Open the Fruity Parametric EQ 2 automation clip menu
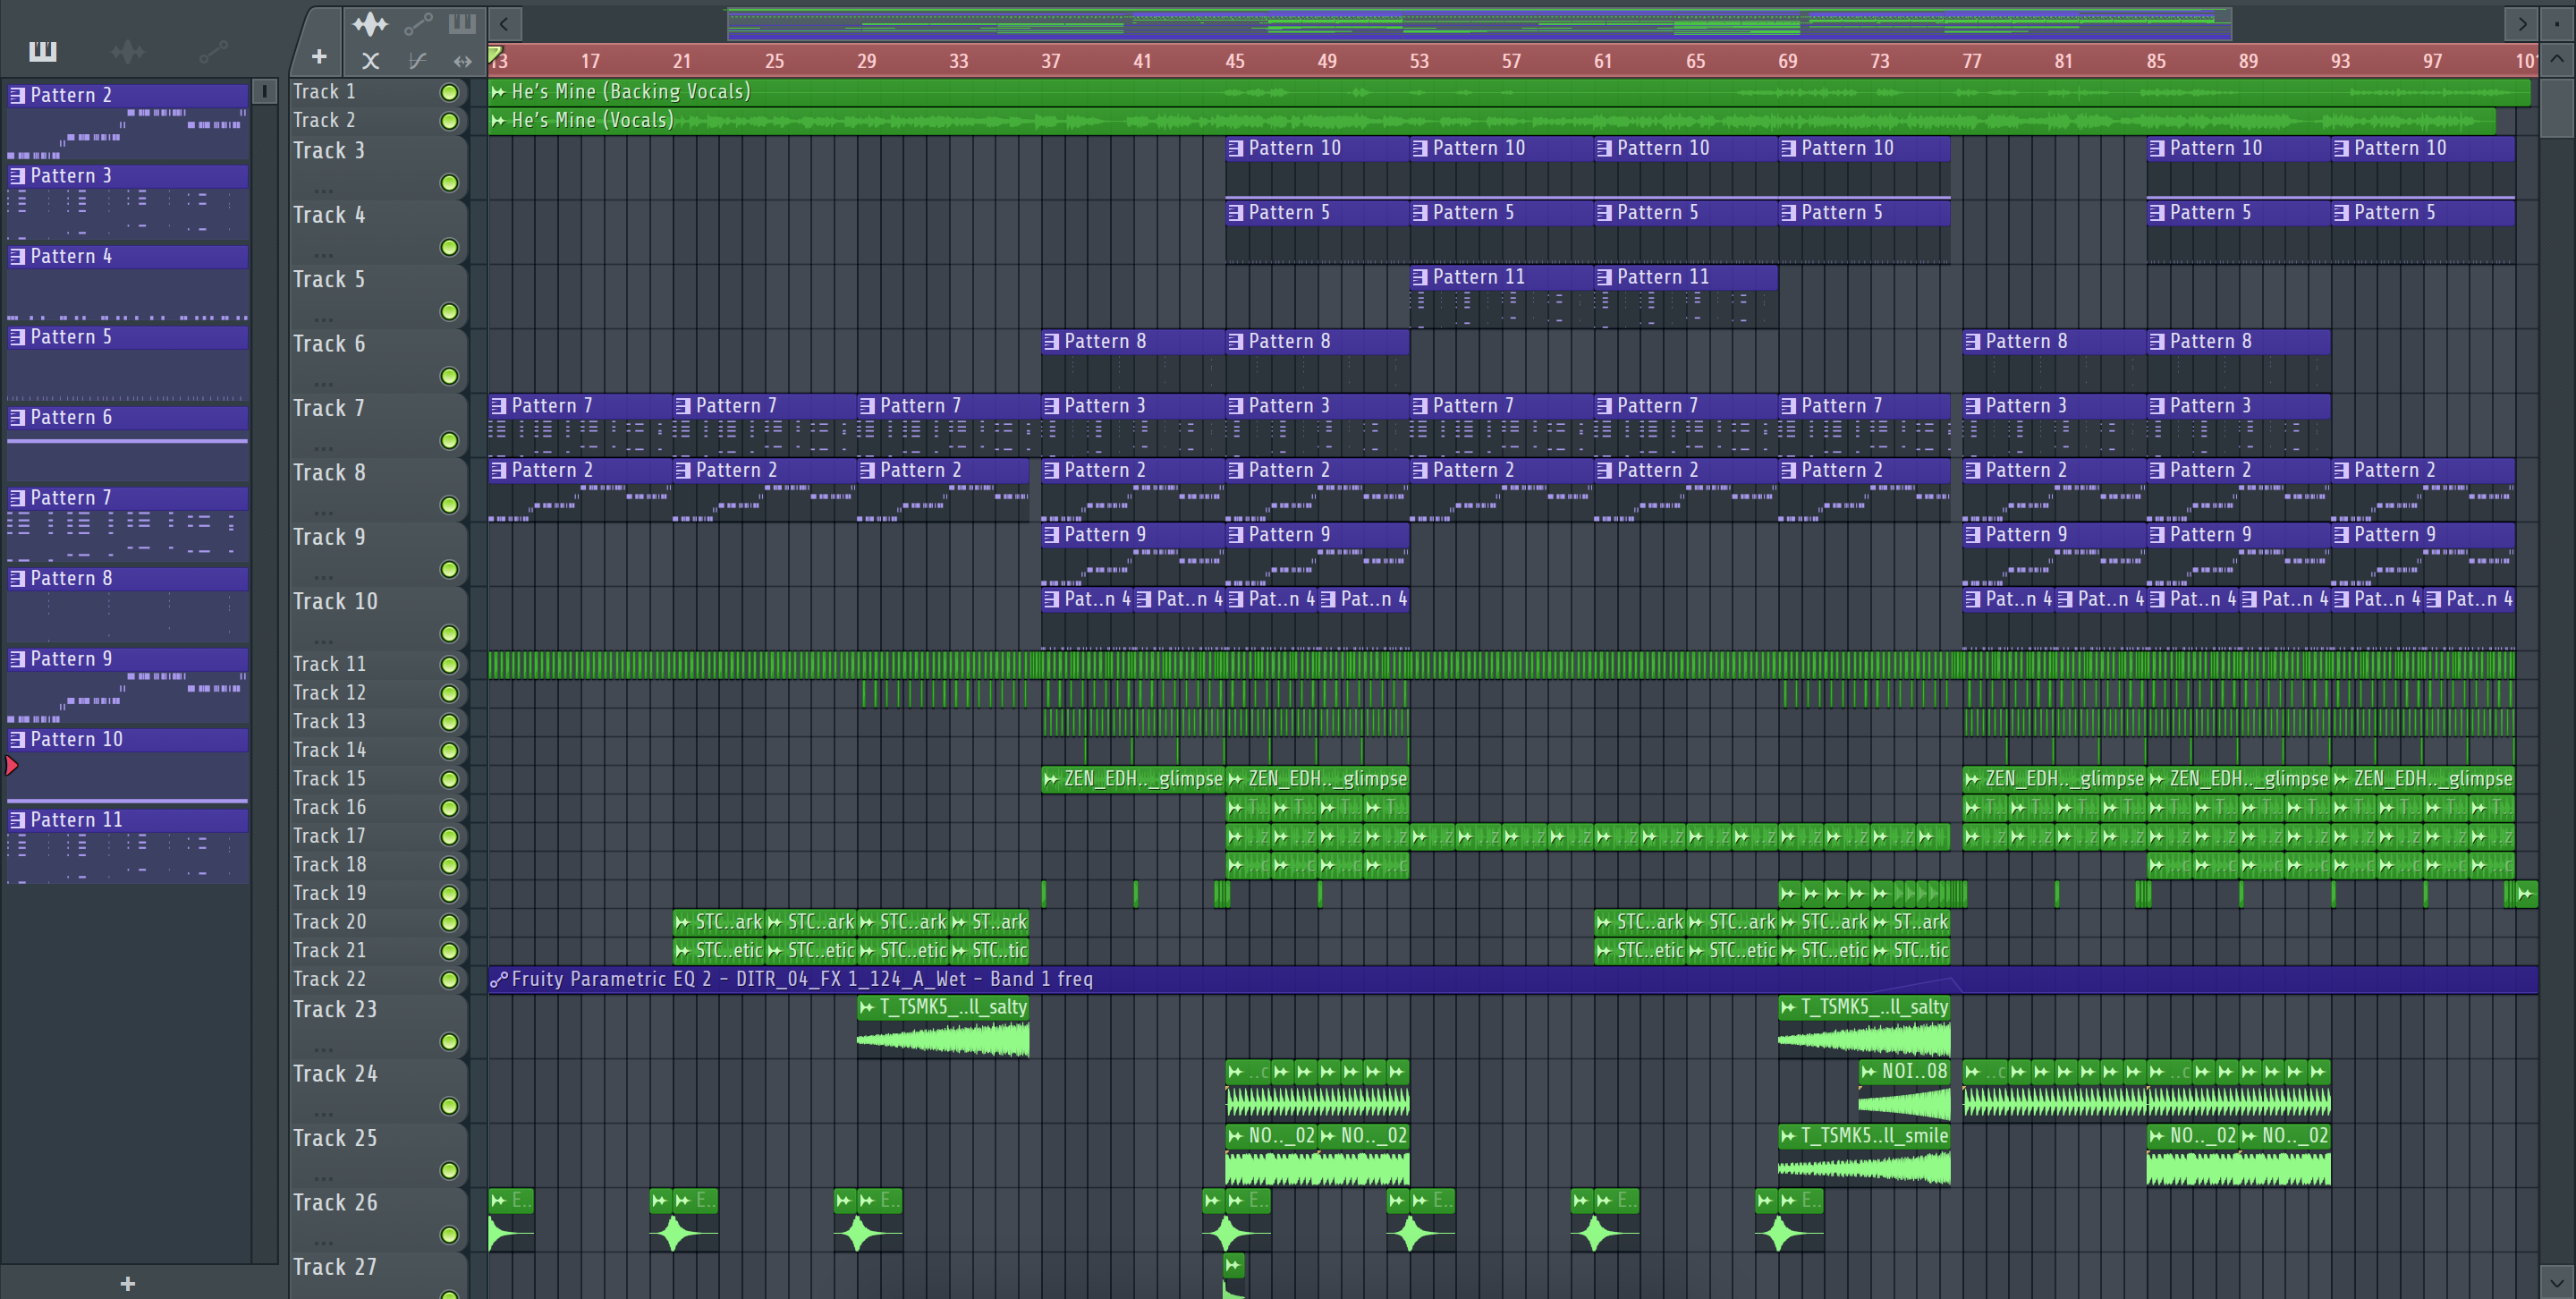Viewport: 2576px width, 1299px height. (498, 980)
